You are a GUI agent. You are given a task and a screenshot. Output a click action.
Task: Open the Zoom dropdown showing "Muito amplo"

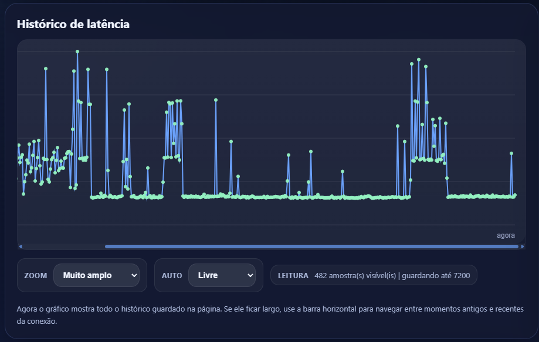[96, 275]
